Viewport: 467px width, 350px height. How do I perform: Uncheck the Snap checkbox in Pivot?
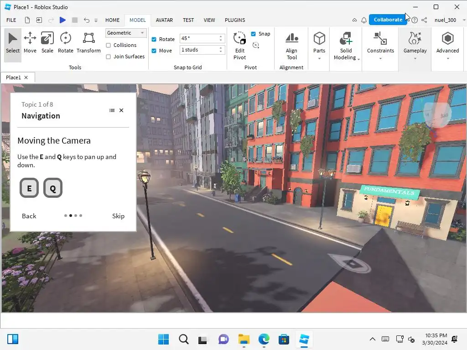[254, 34]
